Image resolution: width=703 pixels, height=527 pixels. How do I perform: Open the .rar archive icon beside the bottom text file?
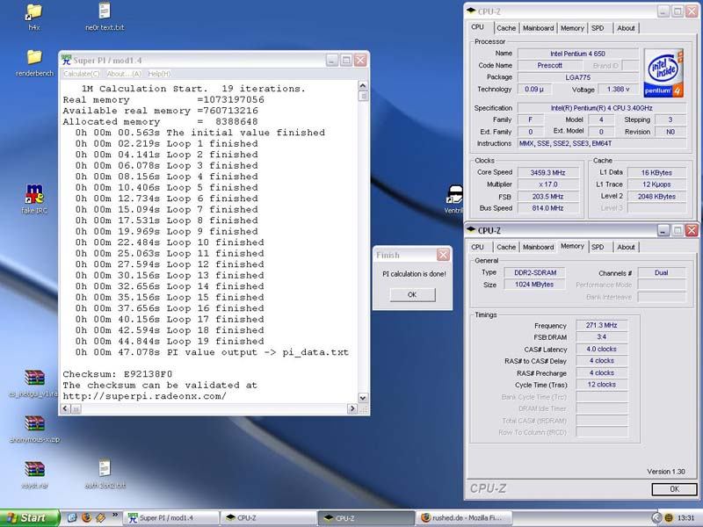[x=34, y=469]
